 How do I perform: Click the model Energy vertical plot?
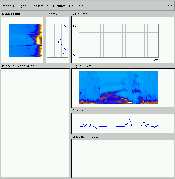point(58,41)
